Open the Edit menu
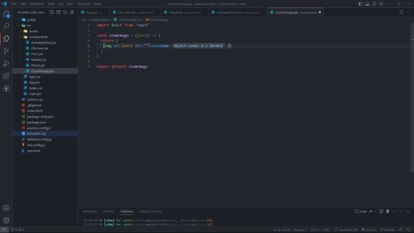 pos(23,4)
